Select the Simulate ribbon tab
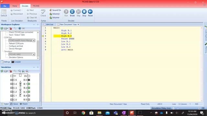207x116 pixels. (25, 6)
